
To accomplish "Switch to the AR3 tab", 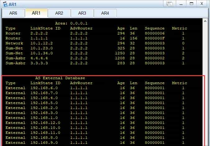I will coord(82,13).
